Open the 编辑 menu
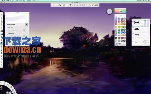Image resolution: width=151 pixels, height=94 pixels. [17, 1]
